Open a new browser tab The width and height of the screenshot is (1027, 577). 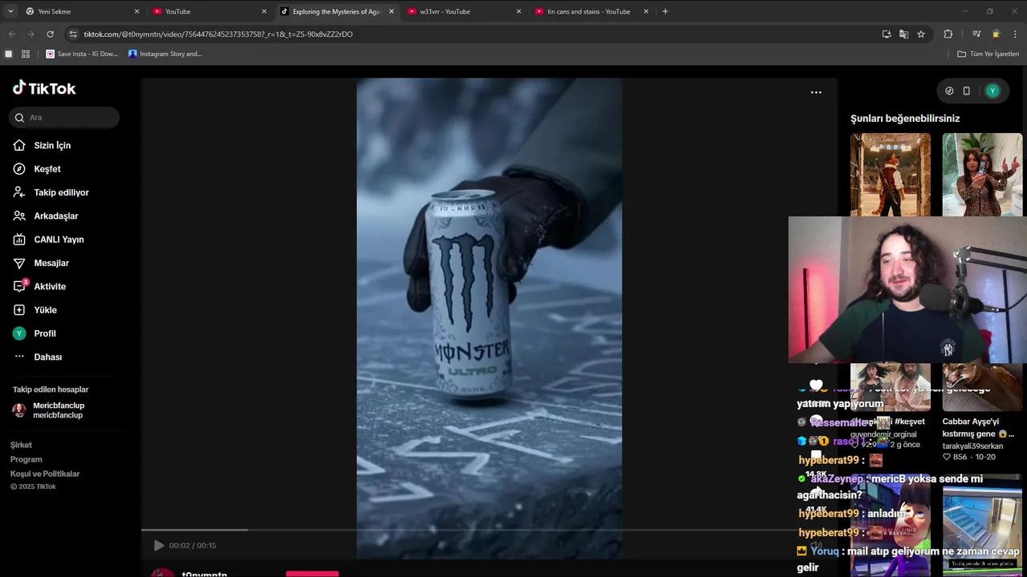pyautogui.click(x=665, y=11)
